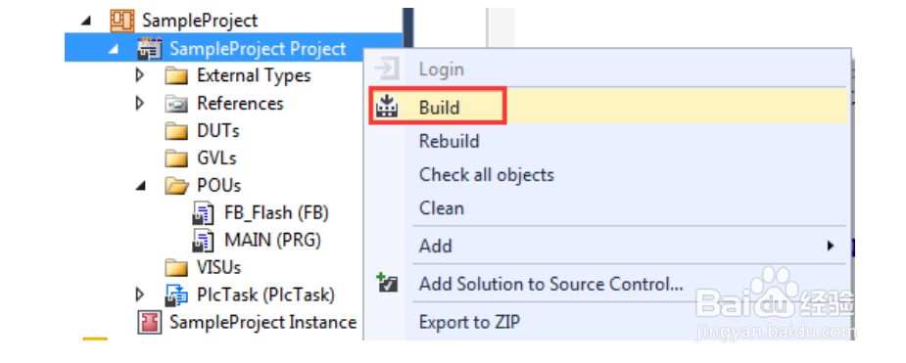Collapse the POUs folder
The width and height of the screenshot is (906, 363).
click(139, 187)
